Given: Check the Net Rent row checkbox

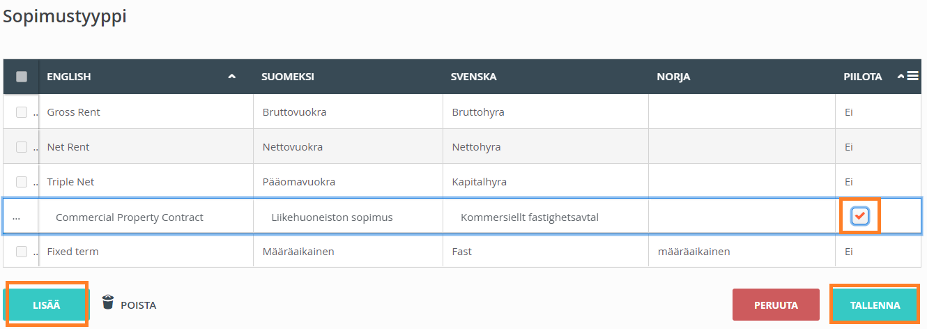Looking at the screenshot, I should [x=22, y=147].
